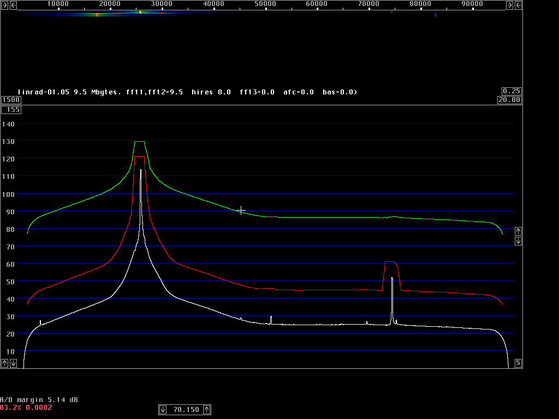Click the "bas=0.0)" status text
The image size is (559, 419).
[x=340, y=92]
